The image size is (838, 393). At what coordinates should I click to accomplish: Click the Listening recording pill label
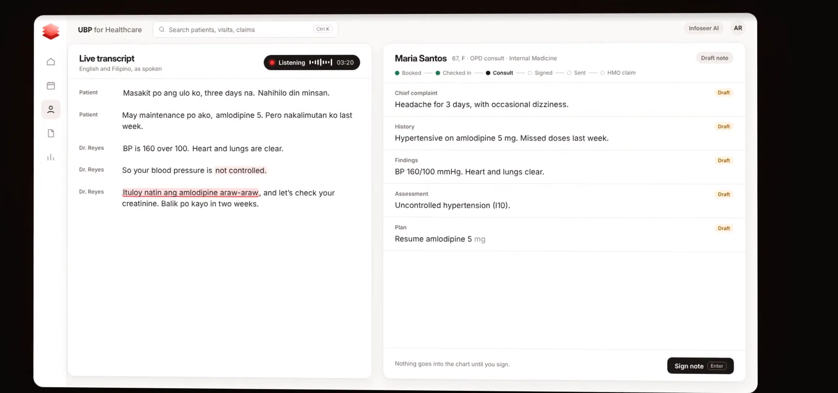[292, 62]
